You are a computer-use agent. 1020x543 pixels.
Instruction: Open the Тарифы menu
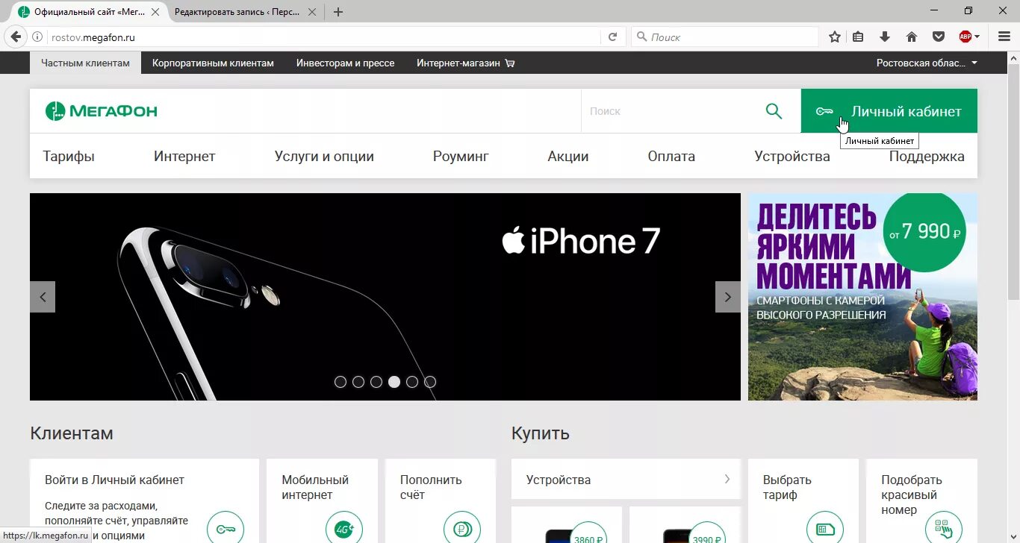coord(69,156)
